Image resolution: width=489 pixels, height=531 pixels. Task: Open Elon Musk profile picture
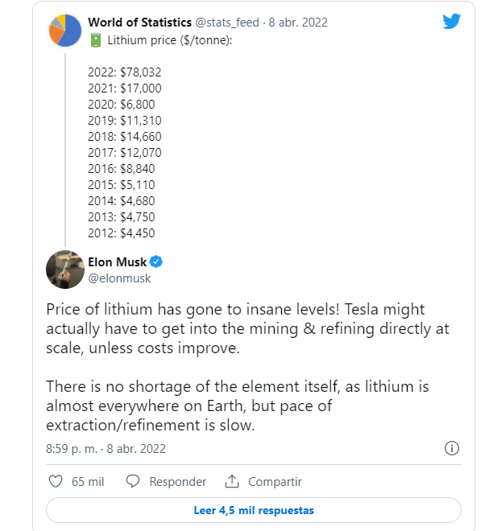pyautogui.click(x=65, y=270)
